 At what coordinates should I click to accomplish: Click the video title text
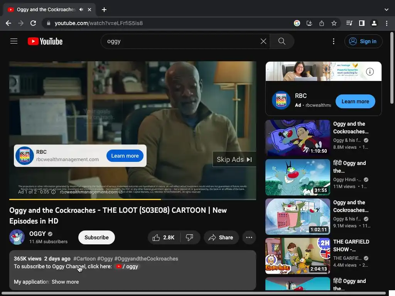(118, 215)
